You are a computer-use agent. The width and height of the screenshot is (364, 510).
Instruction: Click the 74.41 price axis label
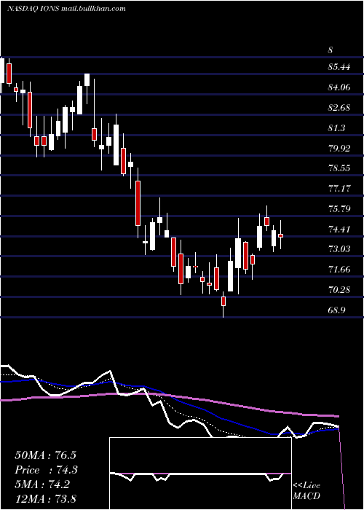click(x=339, y=229)
